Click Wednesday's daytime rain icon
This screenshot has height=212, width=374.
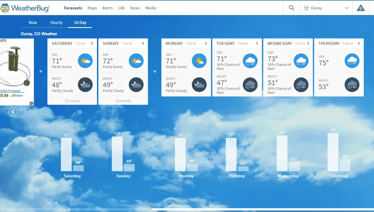[x=301, y=61]
